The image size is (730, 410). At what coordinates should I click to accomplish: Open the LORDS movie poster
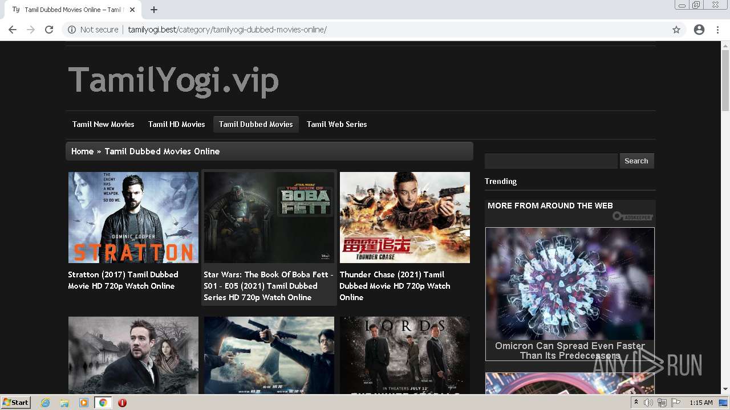coord(405,355)
